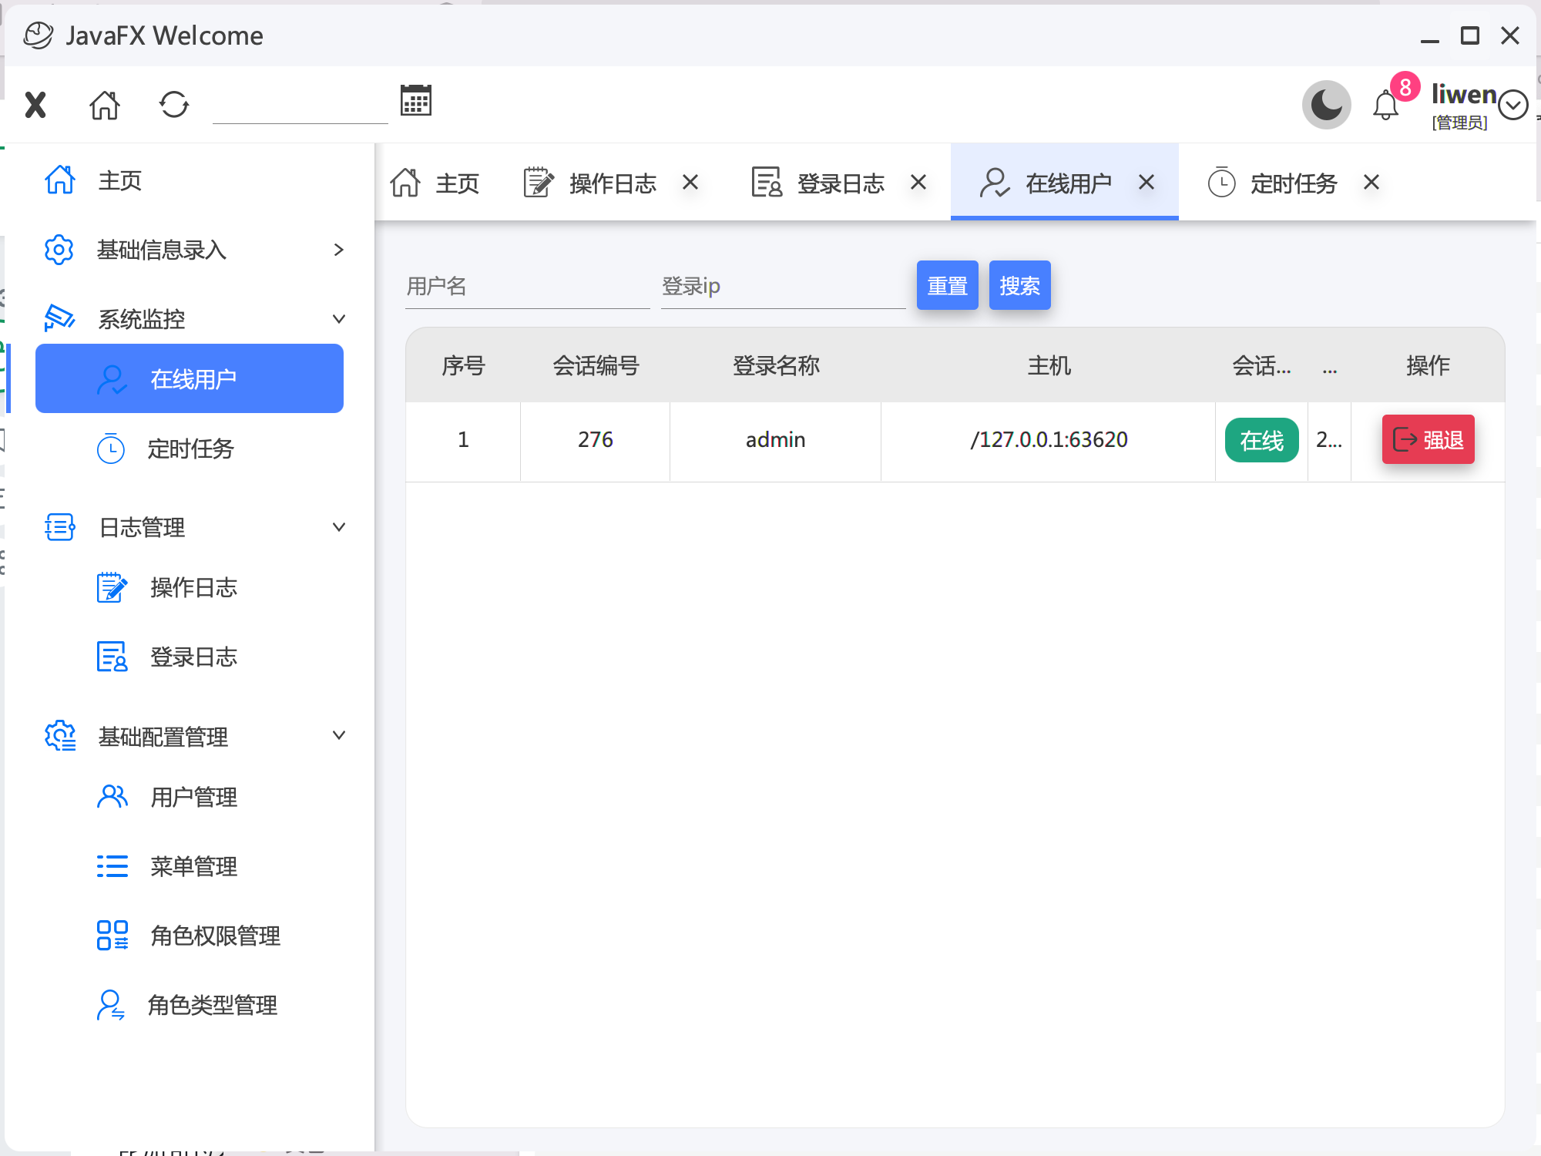The image size is (1541, 1156).
Task: Collapse the 系统监控 menu section
Action: coord(338,319)
